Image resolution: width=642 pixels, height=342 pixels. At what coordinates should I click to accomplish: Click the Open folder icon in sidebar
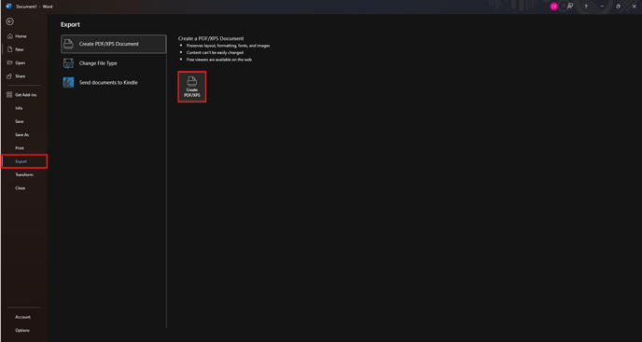click(10, 63)
